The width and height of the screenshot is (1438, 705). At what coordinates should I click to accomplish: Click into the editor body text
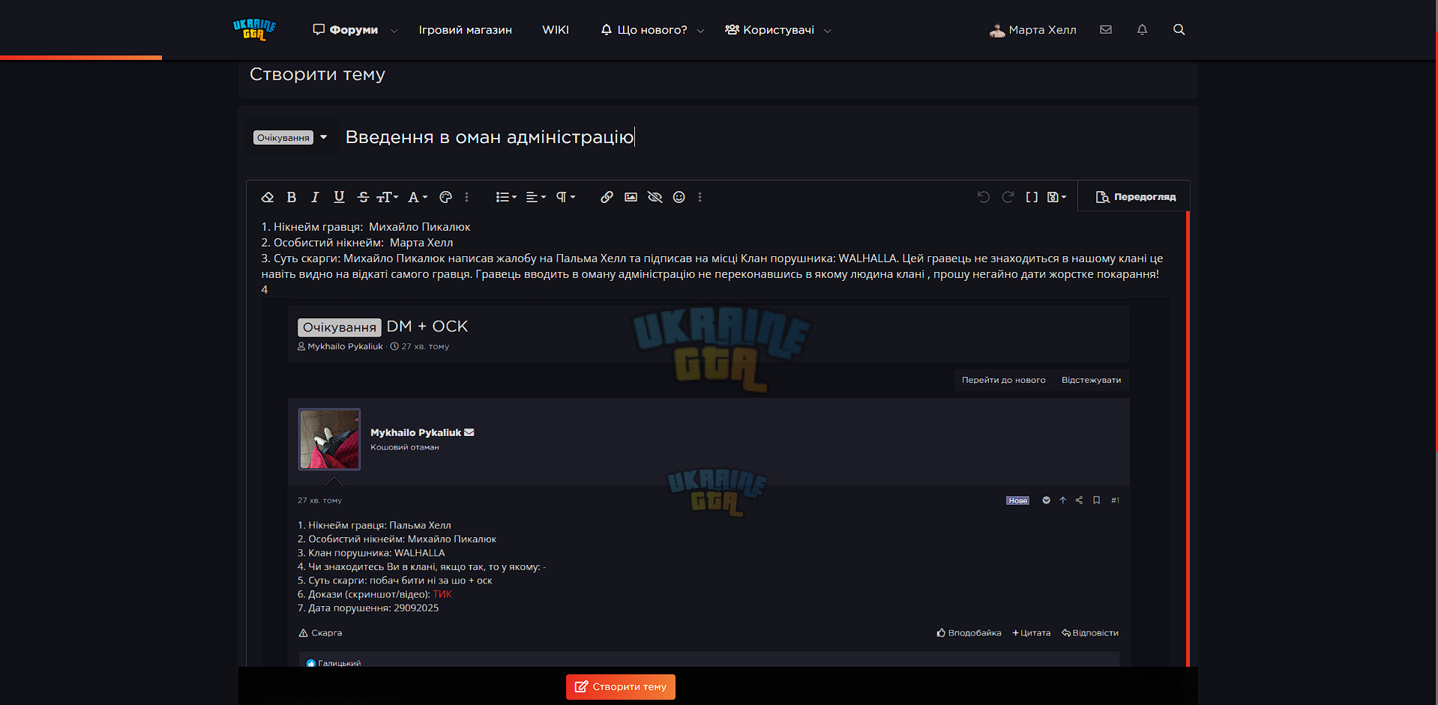tap(711, 258)
